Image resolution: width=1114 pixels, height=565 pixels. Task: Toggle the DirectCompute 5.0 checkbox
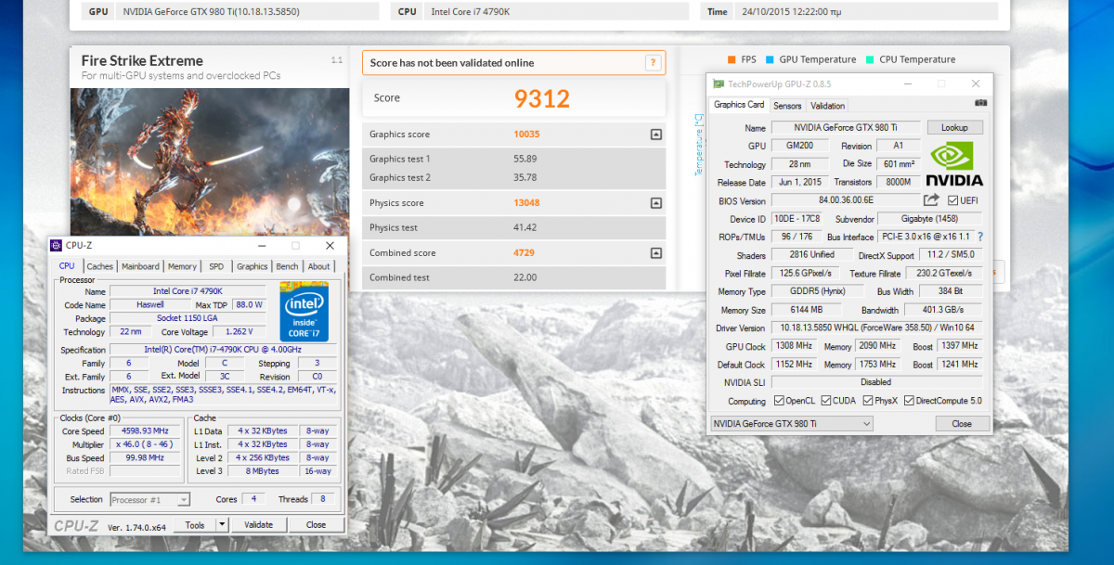911,401
